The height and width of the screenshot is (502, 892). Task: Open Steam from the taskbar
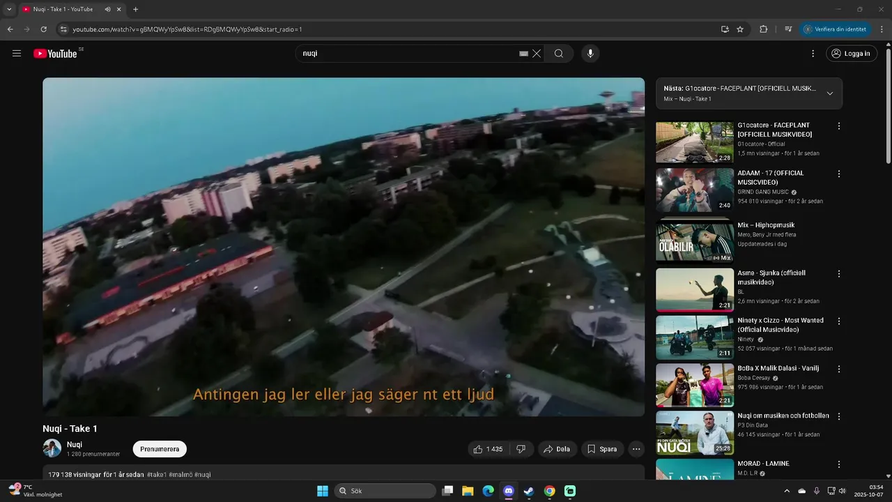click(529, 491)
